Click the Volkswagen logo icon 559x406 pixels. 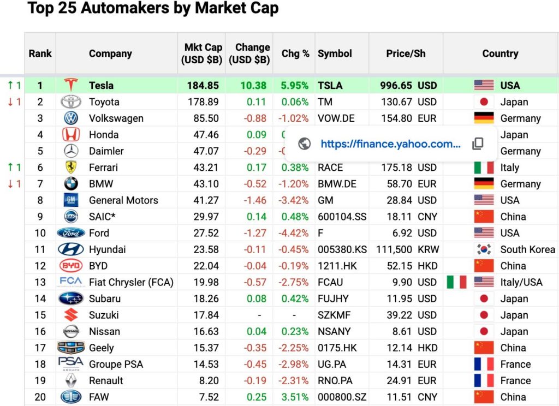71,118
